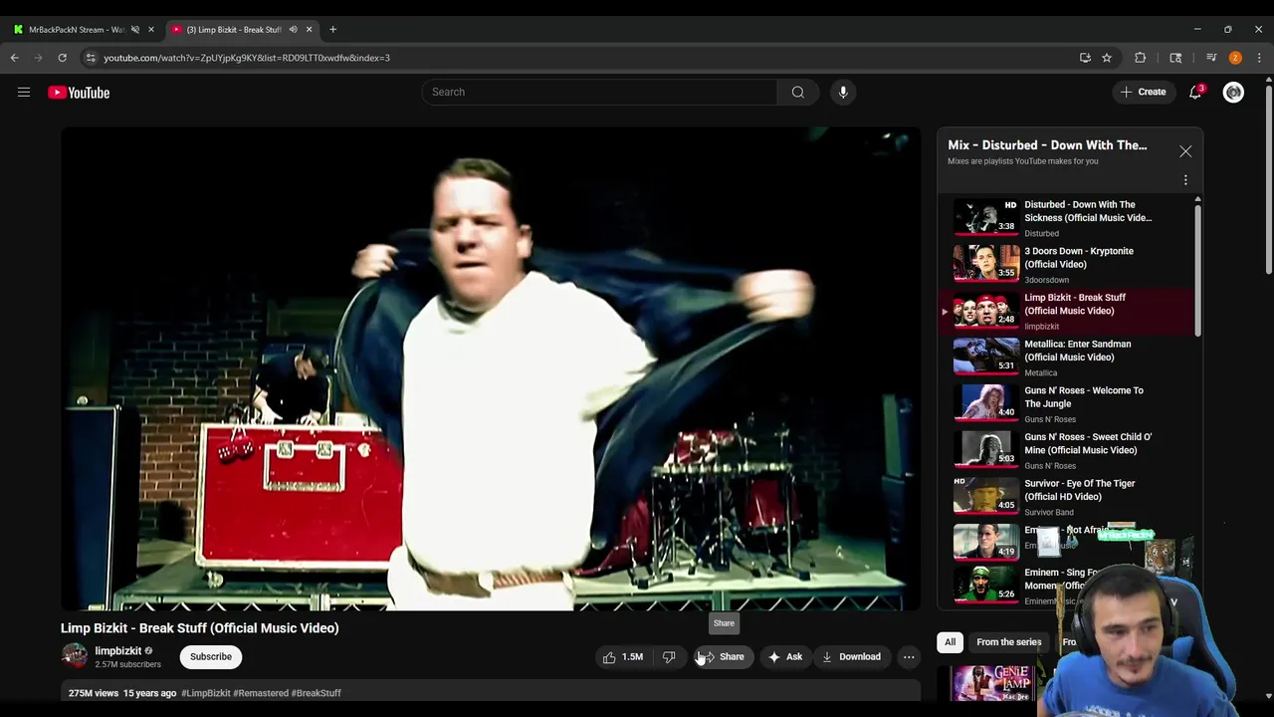
Task: Open the browser extensions puzzle icon
Action: pyautogui.click(x=1141, y=58)
